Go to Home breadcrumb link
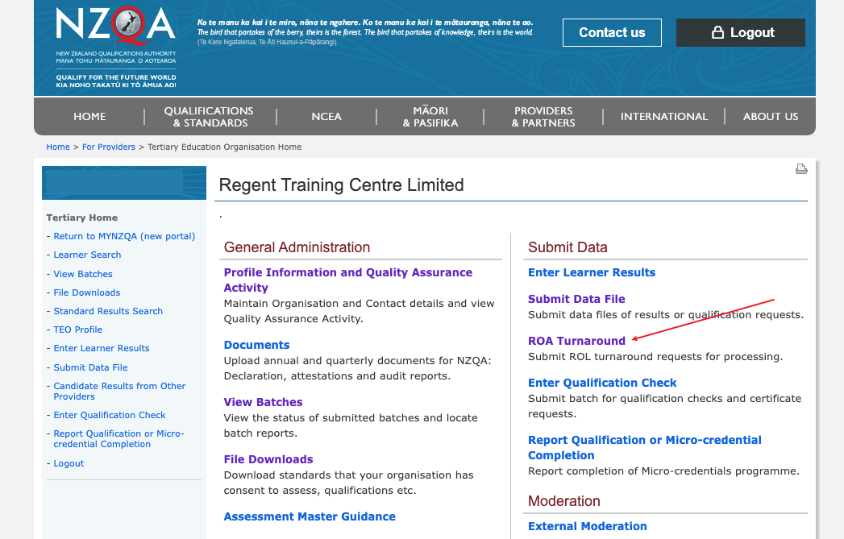Image resolution: width=844 pixels, height=539 pixels. pos(58,147)
